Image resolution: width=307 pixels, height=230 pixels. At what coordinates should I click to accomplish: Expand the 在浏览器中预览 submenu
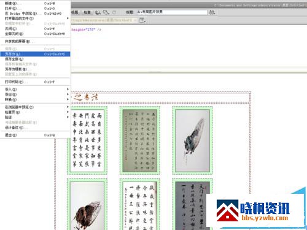coord(35,107)
